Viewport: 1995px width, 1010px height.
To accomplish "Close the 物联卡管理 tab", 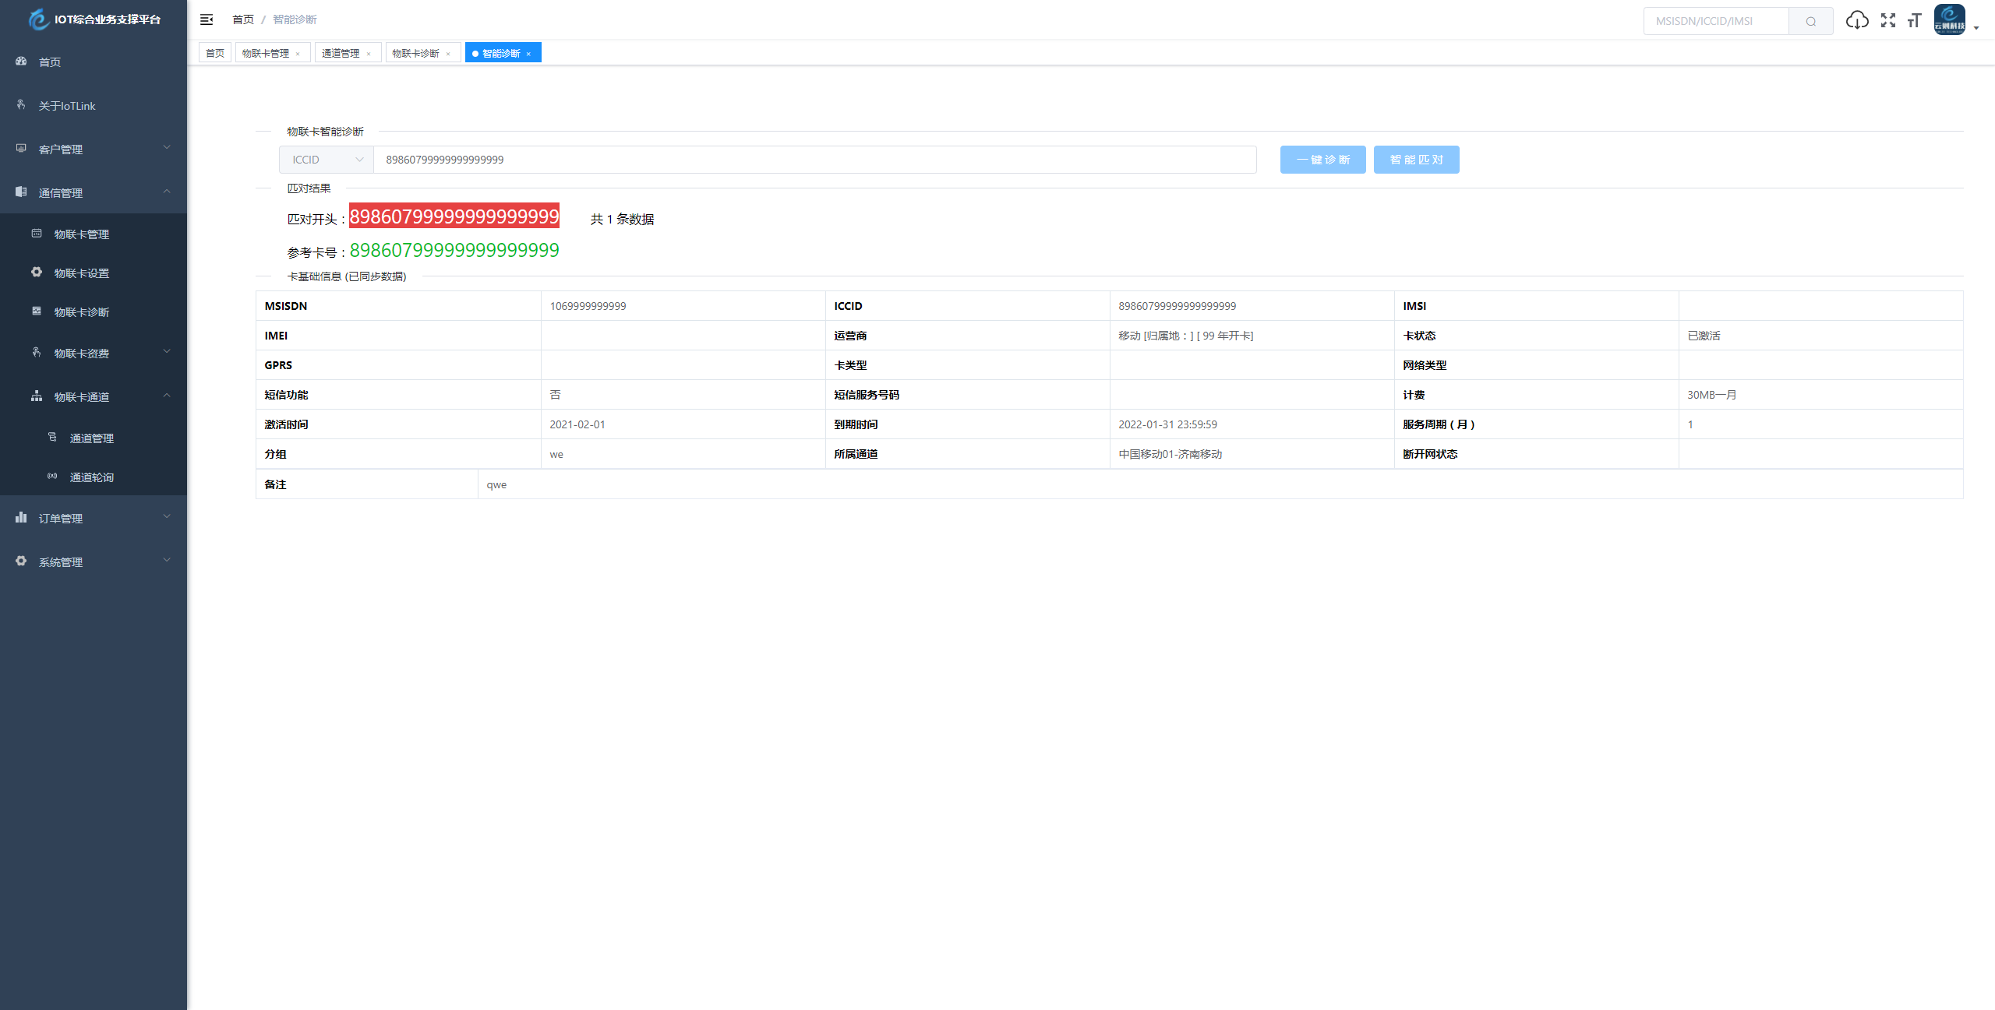I will click(x=298, y=54).
